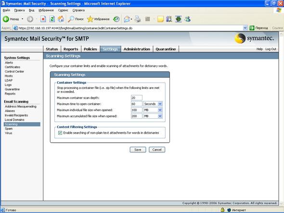
Task: Click the yellow note icon in toolbar
Action: (160, 19)
